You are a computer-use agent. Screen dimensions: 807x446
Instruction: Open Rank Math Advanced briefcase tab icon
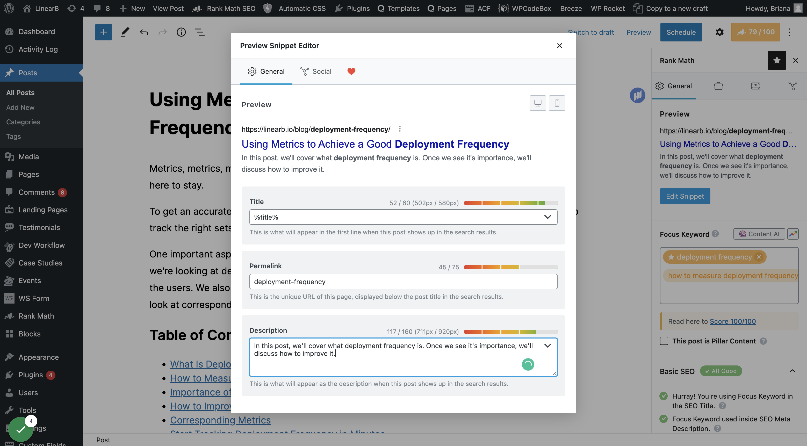click(x=718, y=86)
